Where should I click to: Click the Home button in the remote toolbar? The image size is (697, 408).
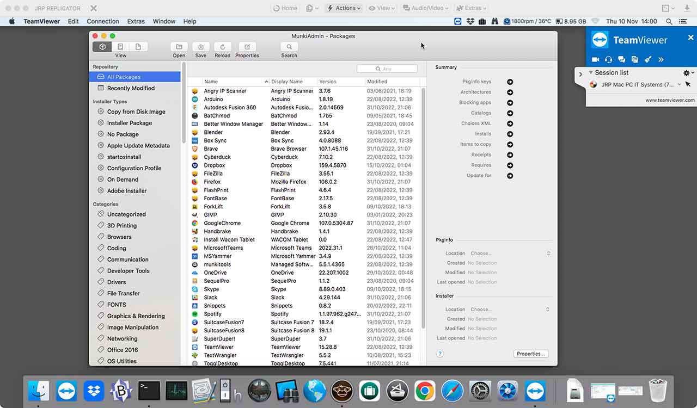(x=285, y=8)
